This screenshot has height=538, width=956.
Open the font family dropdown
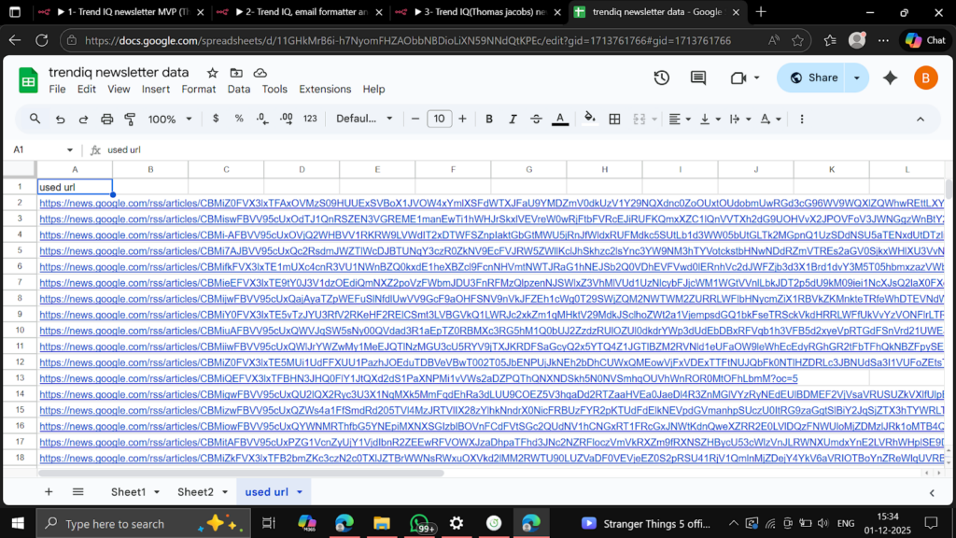(x=365, y=119)
